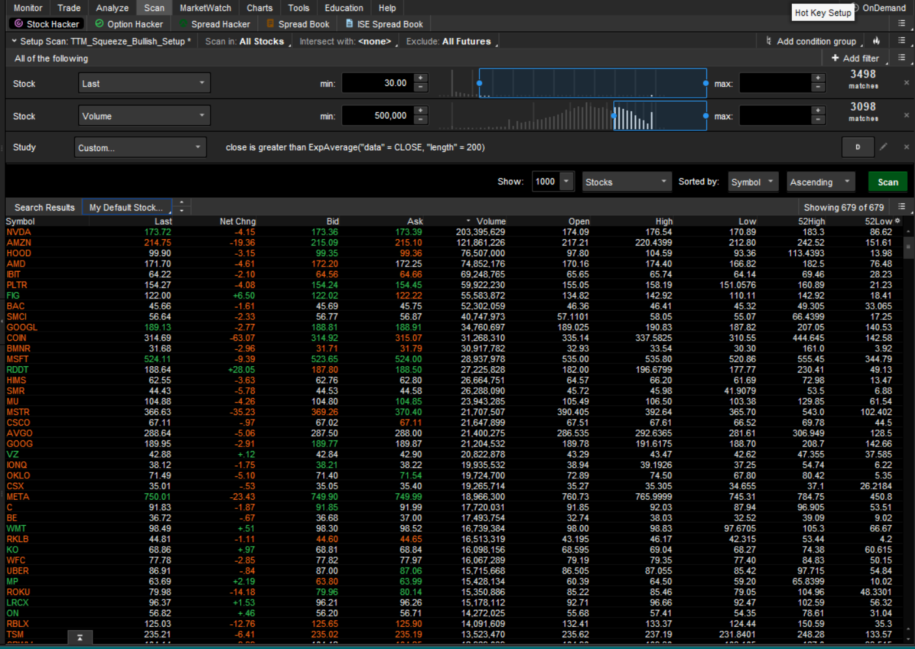This screenshot has height=649, width=915.
Task: Select the Search Results tab
Action: [x=44, y=207]
